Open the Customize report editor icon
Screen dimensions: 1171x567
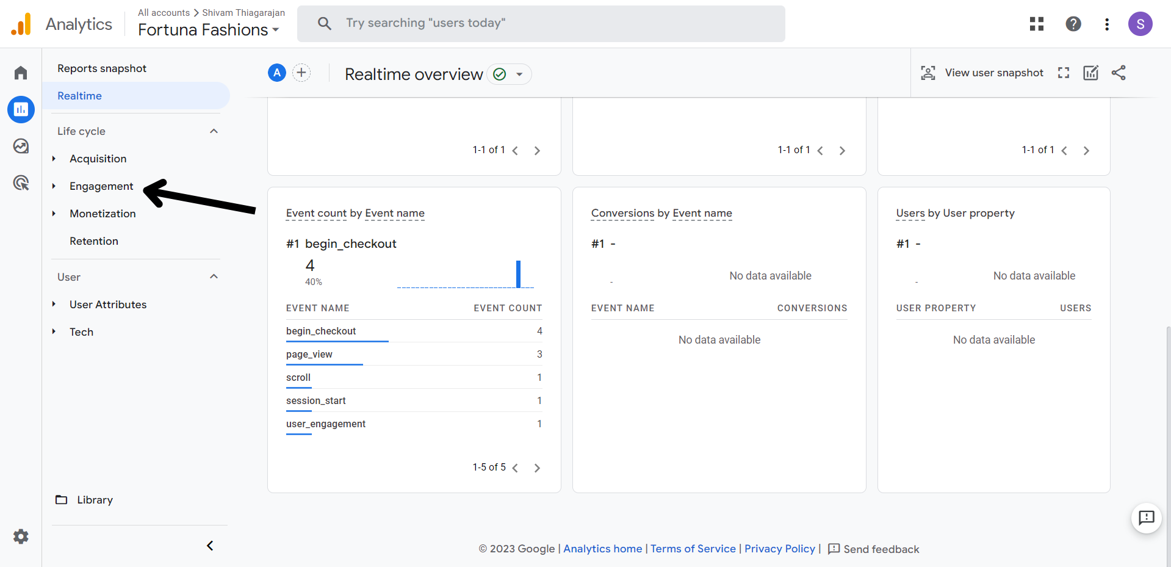pos(1091,73)
